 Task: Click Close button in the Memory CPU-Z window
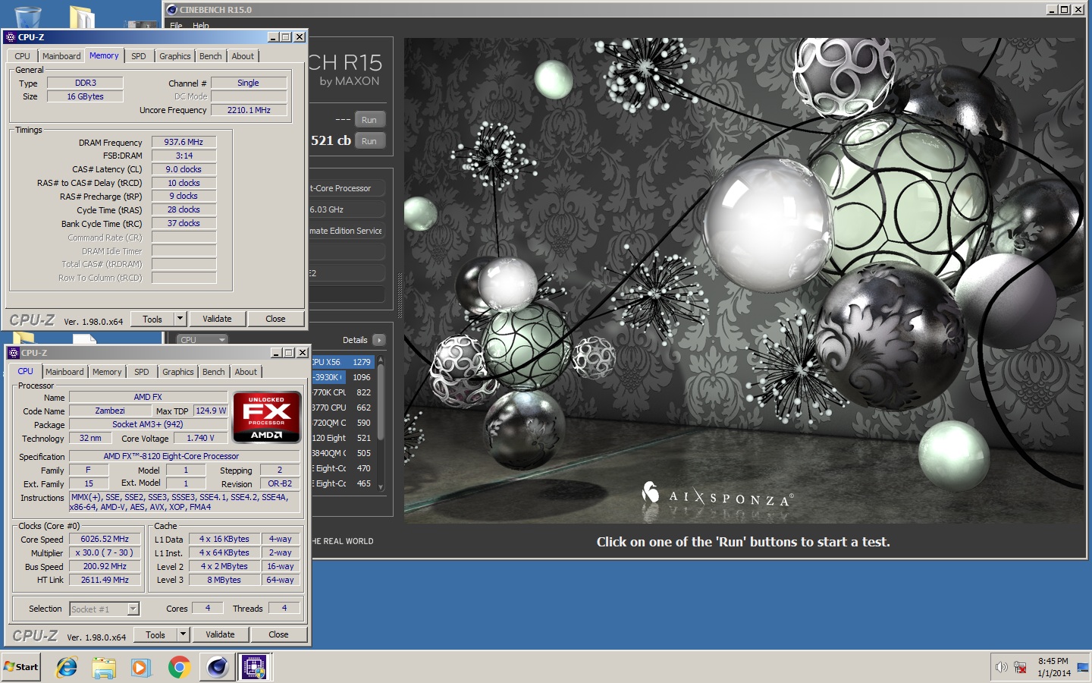tap(276, 319)
